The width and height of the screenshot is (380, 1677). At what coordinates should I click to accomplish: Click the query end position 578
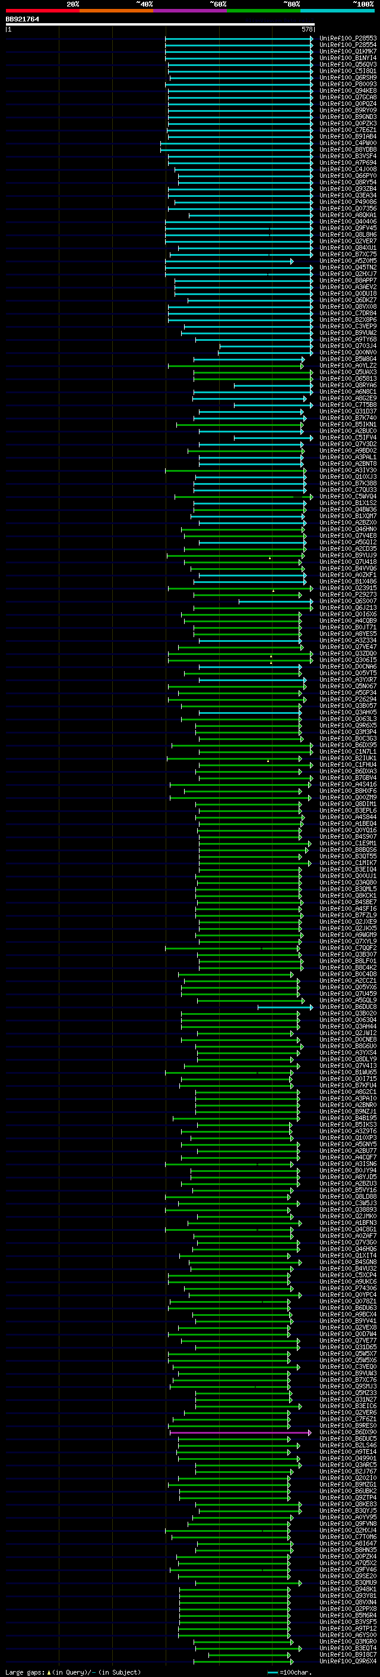click(x=307, y=29)
